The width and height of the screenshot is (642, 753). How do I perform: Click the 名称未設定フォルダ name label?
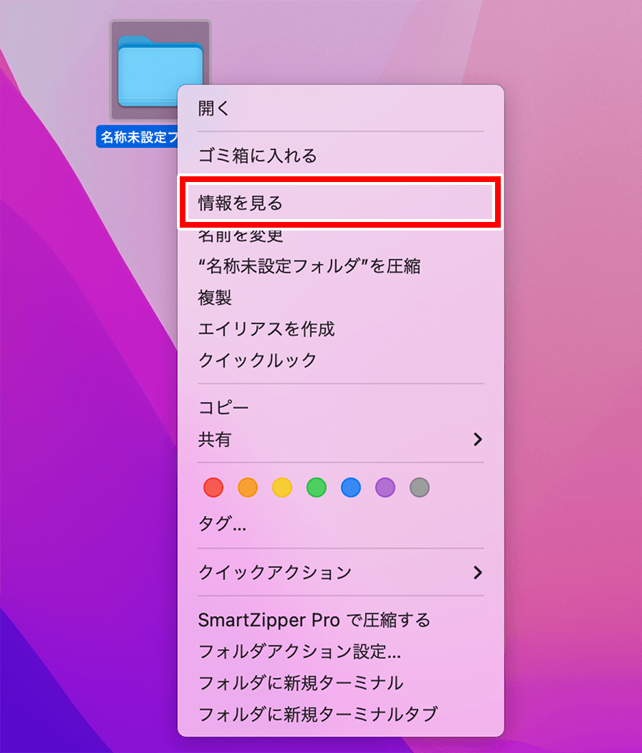137,137
